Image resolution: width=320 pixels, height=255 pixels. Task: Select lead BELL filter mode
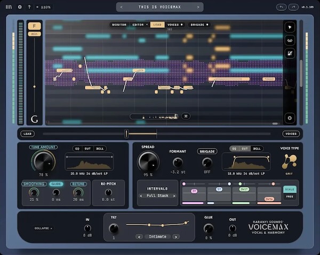pos(100,149)
